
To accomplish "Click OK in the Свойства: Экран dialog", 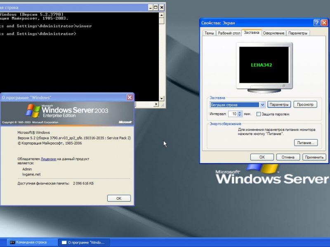I will pos(262,157).
